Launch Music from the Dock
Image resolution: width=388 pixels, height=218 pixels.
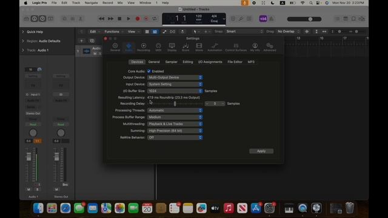[x=229, y=208]
